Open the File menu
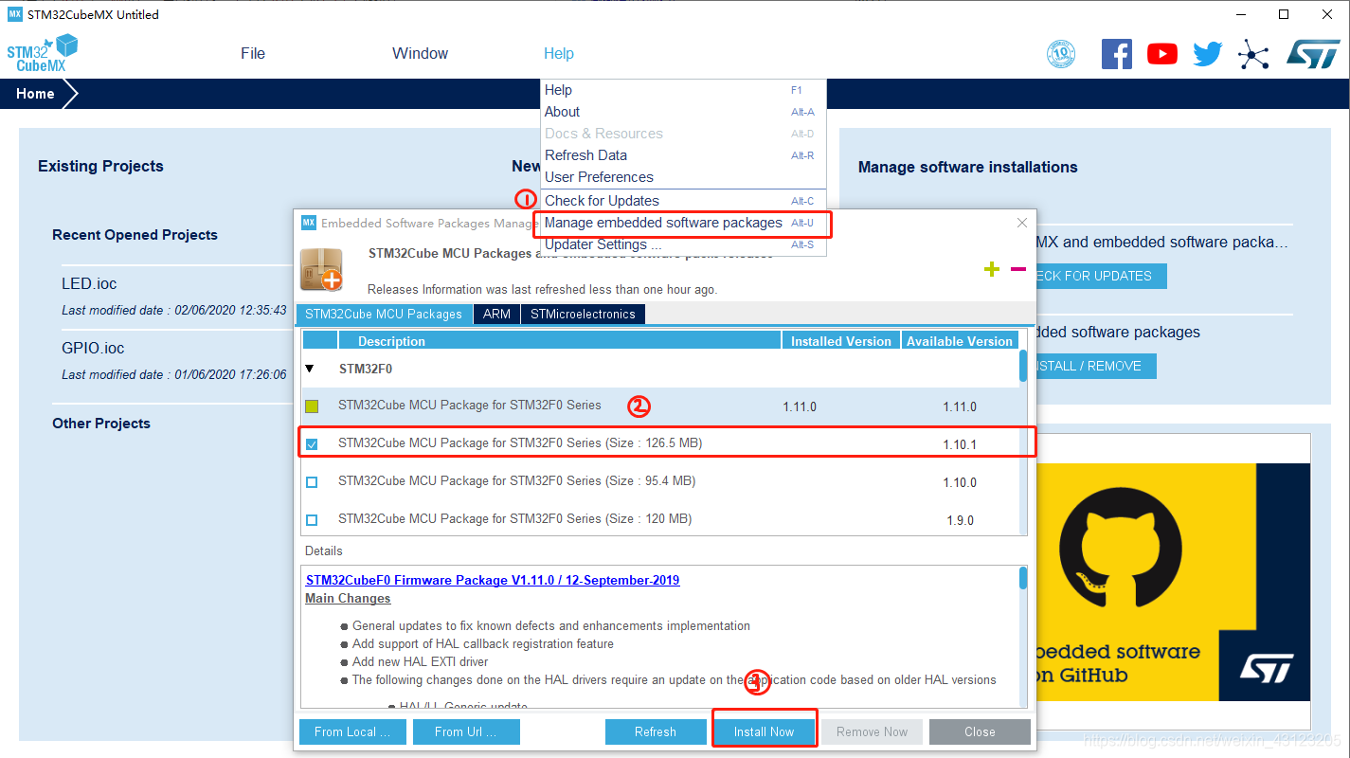This screenshot has height=758, width=1350. click(253, 54)
